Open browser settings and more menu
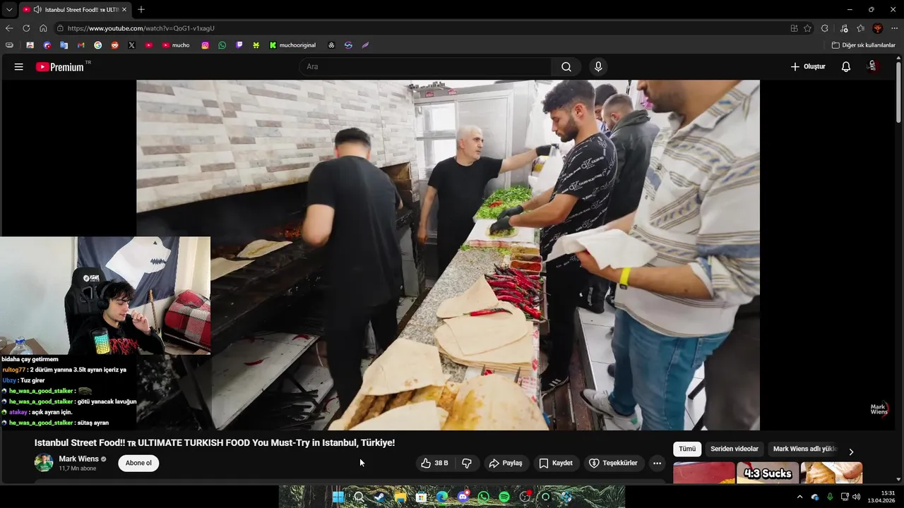Image resolution: width=904 pixels, height=508 pixels. tap(894, 28)
